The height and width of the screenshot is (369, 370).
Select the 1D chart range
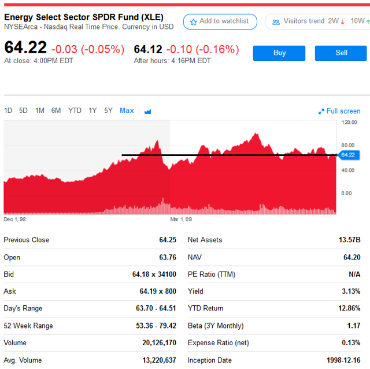(8, 111)
